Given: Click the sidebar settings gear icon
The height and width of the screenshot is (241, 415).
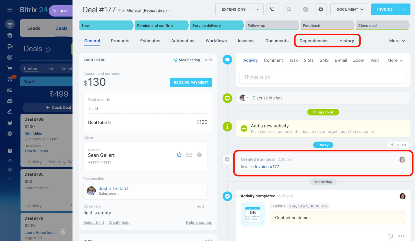Looking at the screenshot, I should (10, 170).
